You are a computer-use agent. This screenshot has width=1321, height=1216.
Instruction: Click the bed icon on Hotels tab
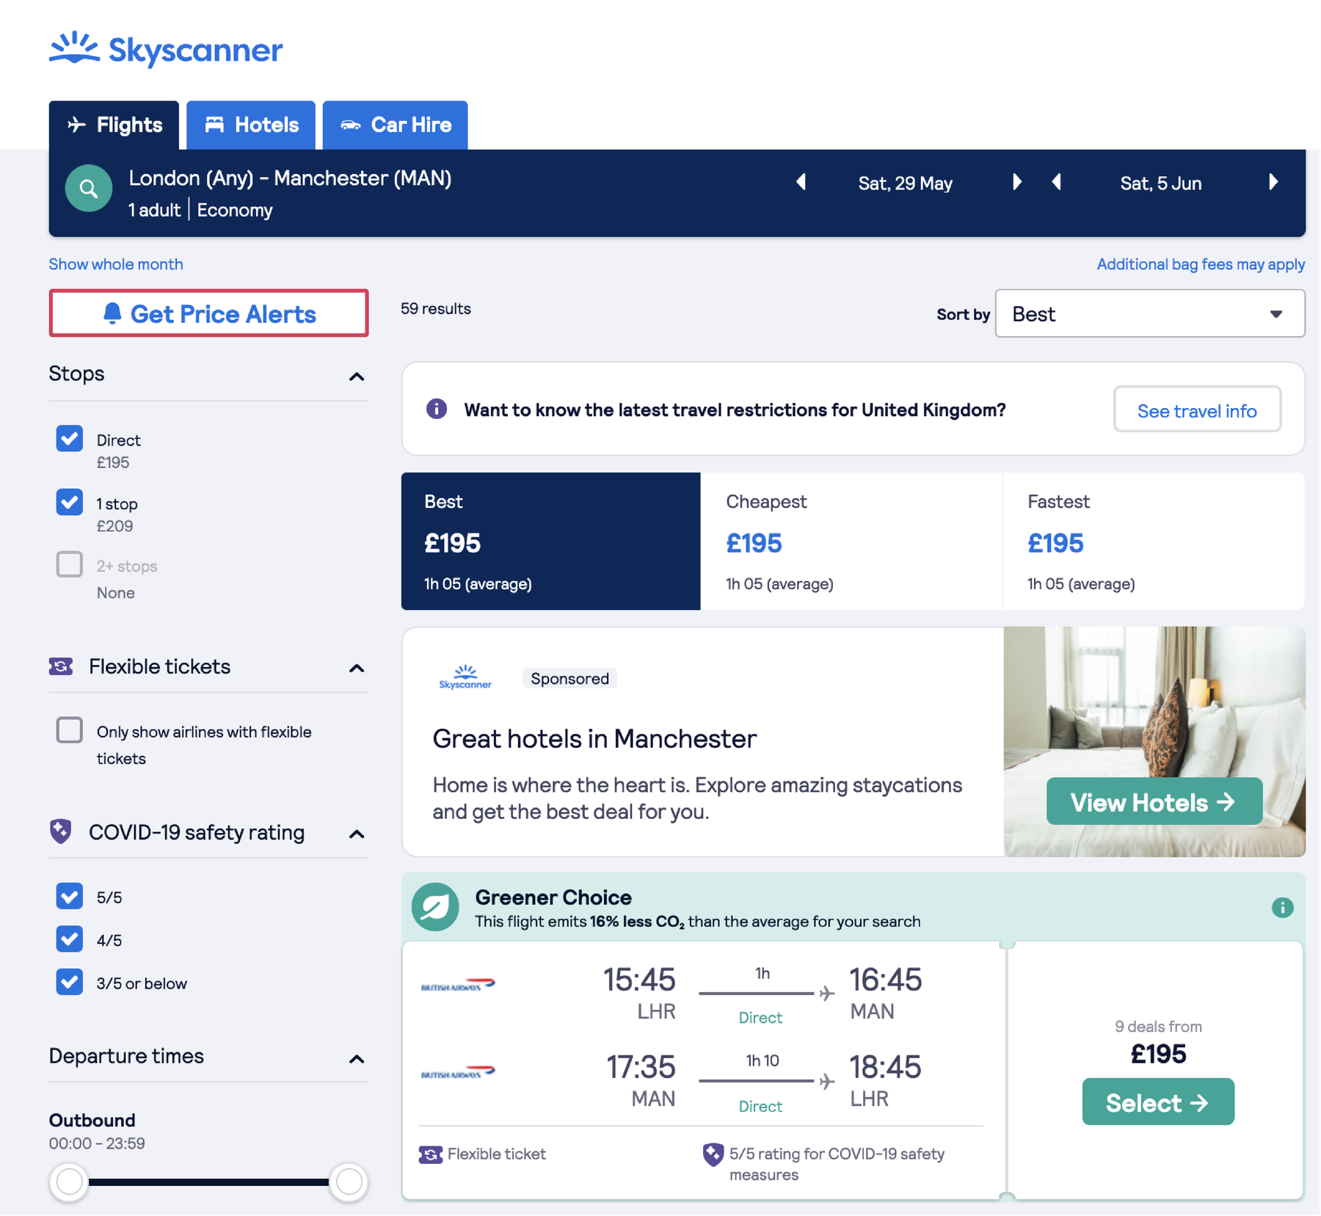214,125
